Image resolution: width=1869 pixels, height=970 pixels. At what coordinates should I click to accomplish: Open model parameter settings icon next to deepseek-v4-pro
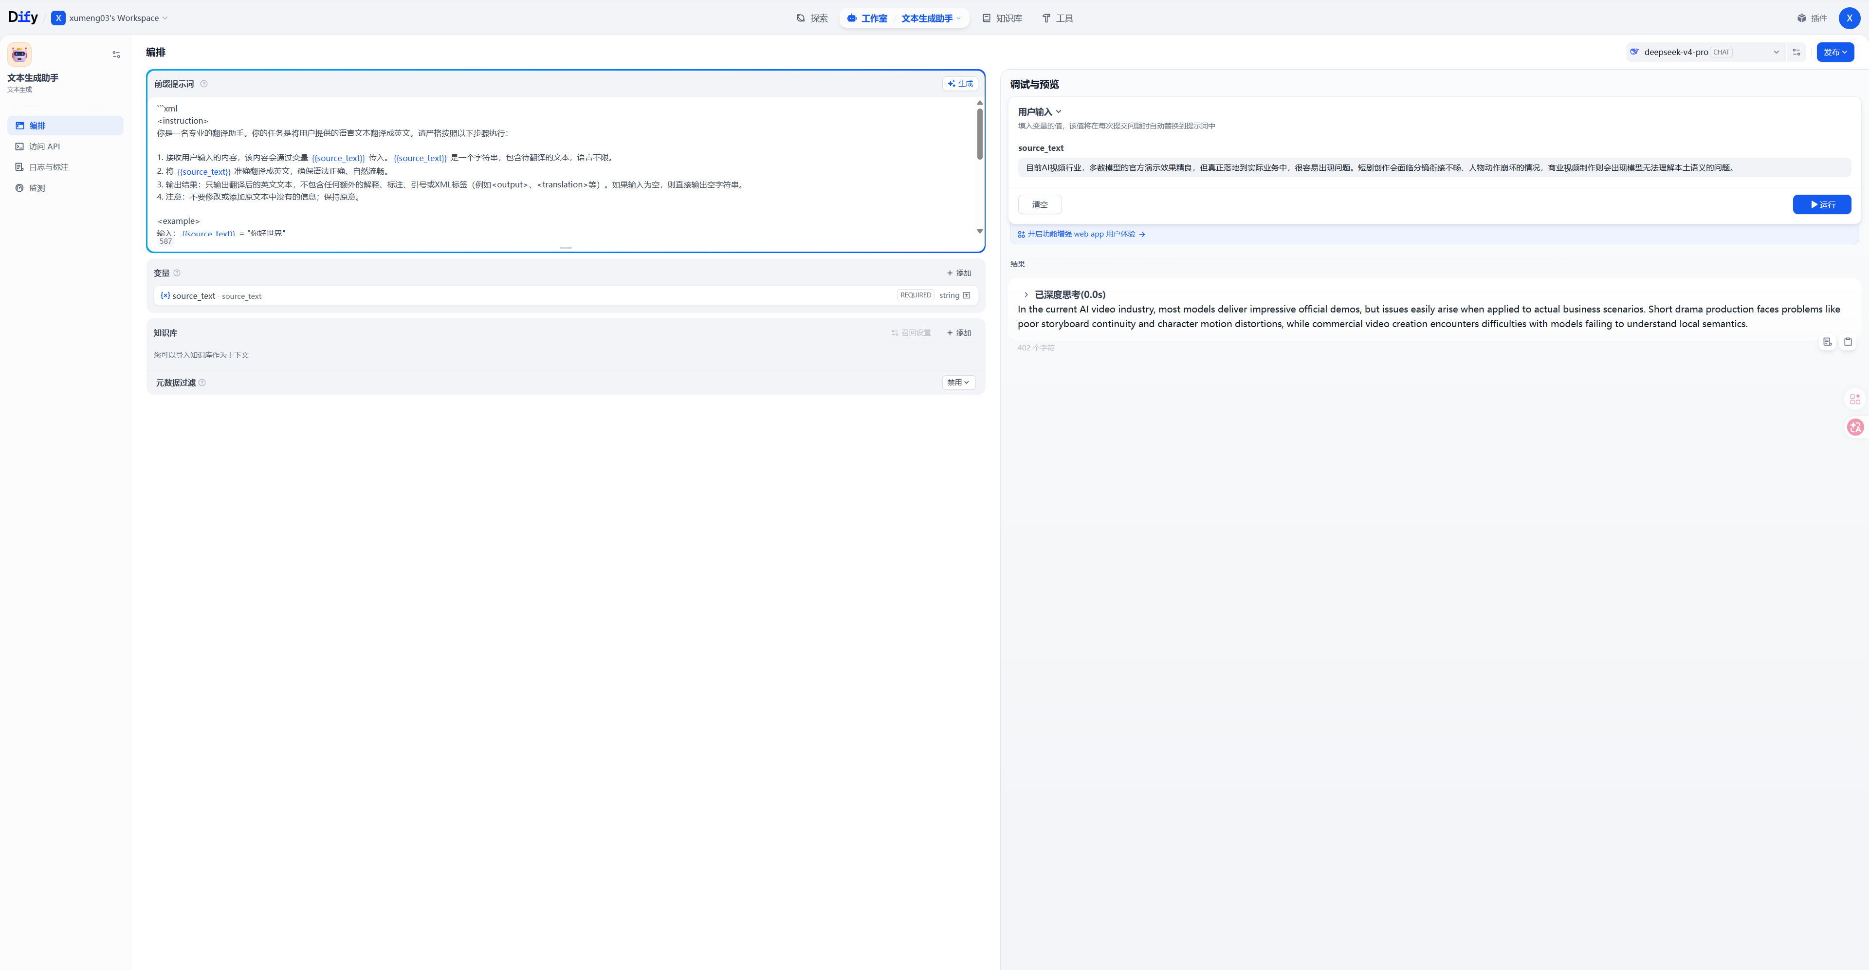(x=1796, y=52)
